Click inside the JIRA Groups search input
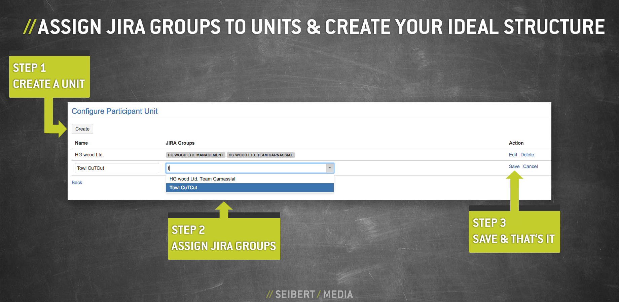The width and height of the screenshot is (619, 302). [x=246, y=168]
